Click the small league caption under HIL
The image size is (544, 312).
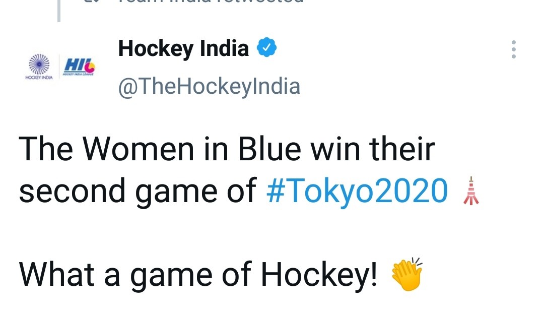click(78, 74)
